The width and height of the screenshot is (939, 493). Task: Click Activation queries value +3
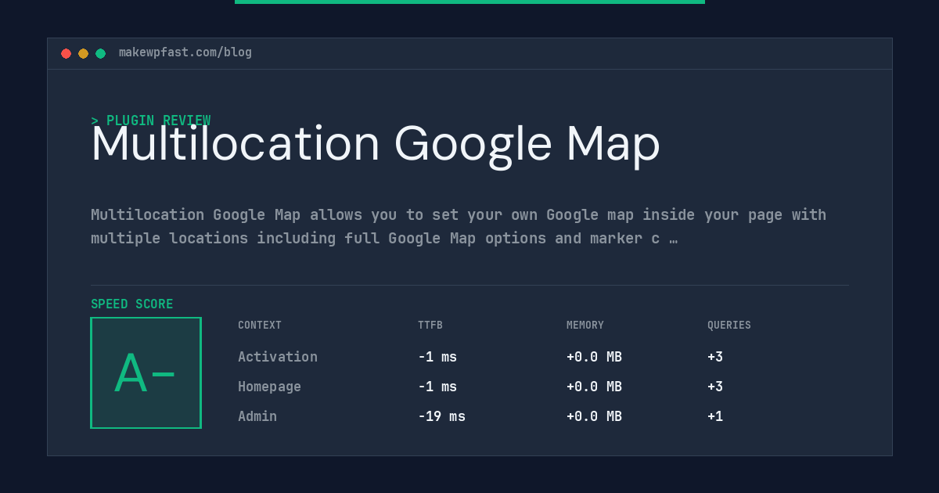[715, 357]
